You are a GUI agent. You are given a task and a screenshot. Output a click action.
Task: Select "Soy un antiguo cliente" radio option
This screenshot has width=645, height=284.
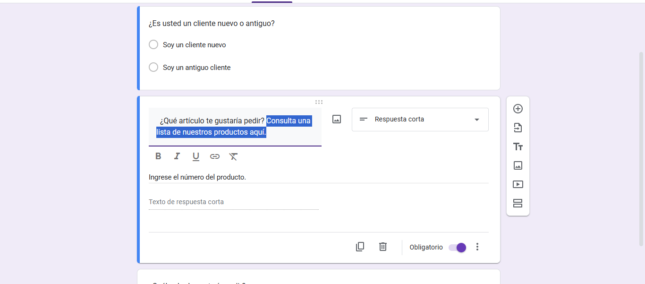[x=153, y=68]
